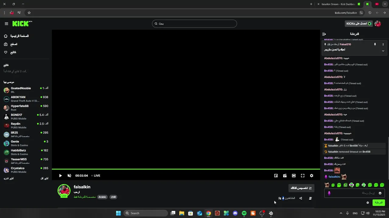Open the chat settings gear icon
The width and height of the screenshot is (389, 218).
tap(368, 203)
